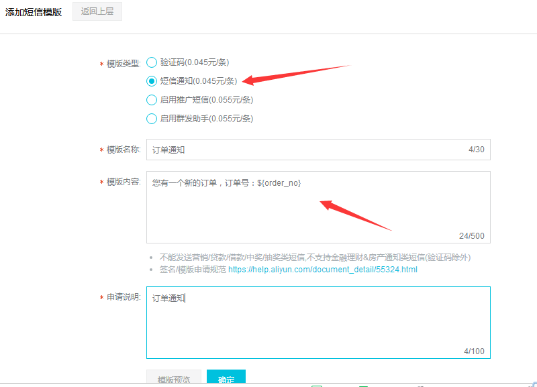
Task: Click the ${order_no} variable text in content
Action: pos(279,183)
